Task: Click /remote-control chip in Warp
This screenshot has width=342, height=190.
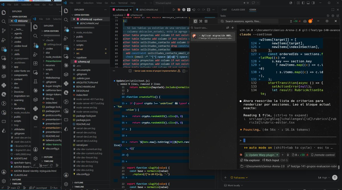Action: (x=322, y=155)
